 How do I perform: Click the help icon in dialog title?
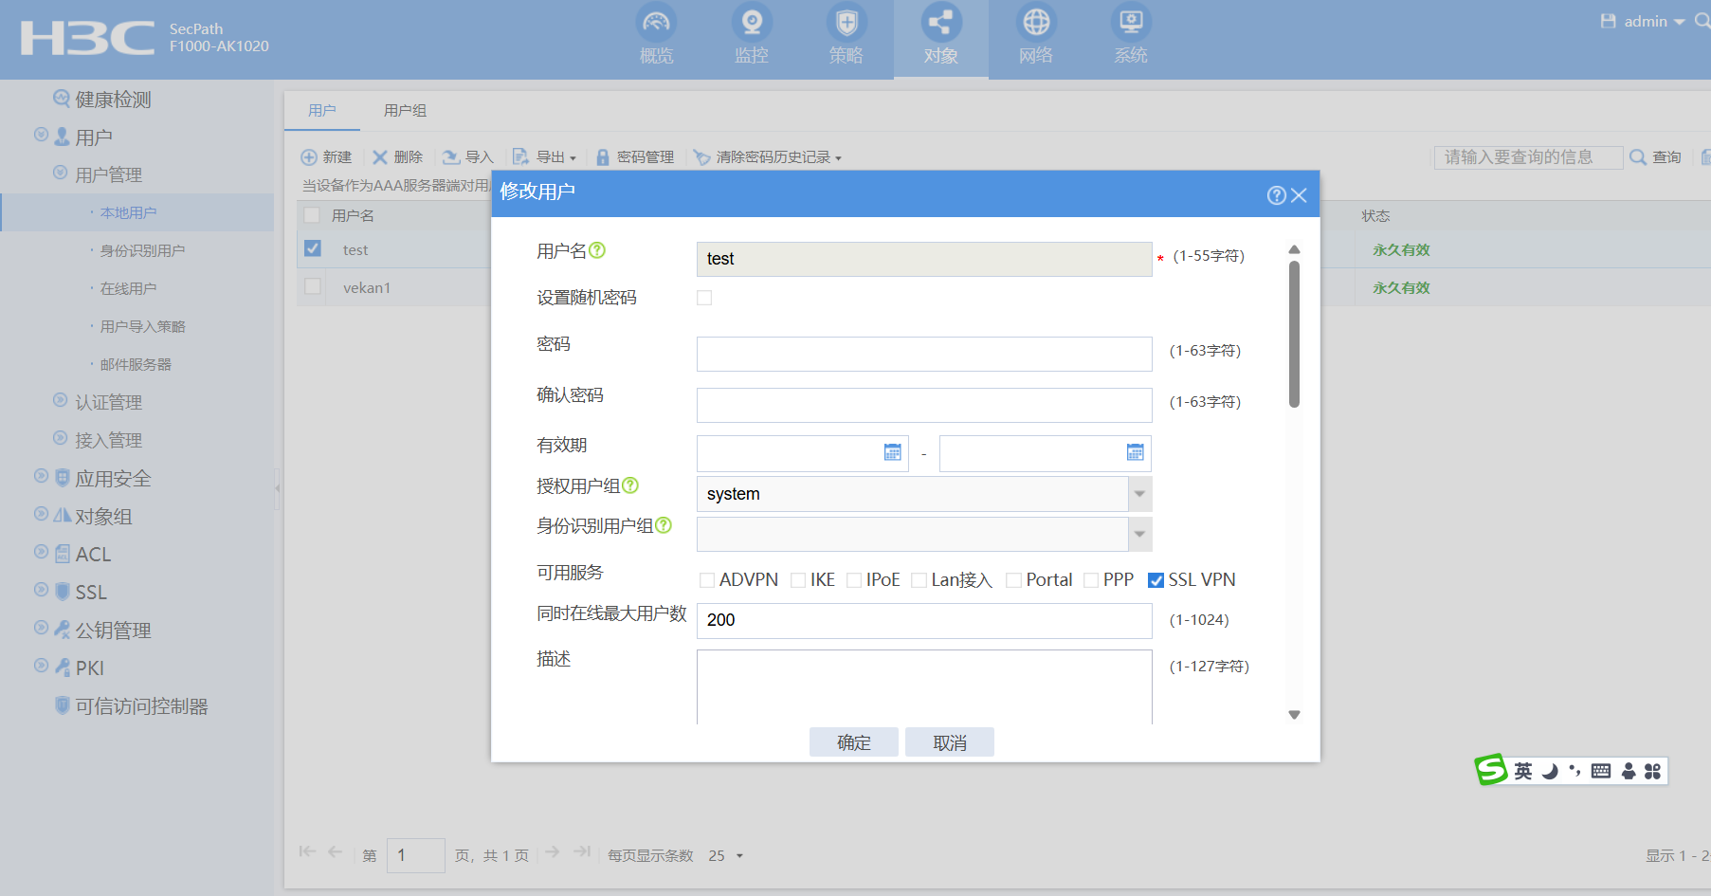click(1276, 195)
